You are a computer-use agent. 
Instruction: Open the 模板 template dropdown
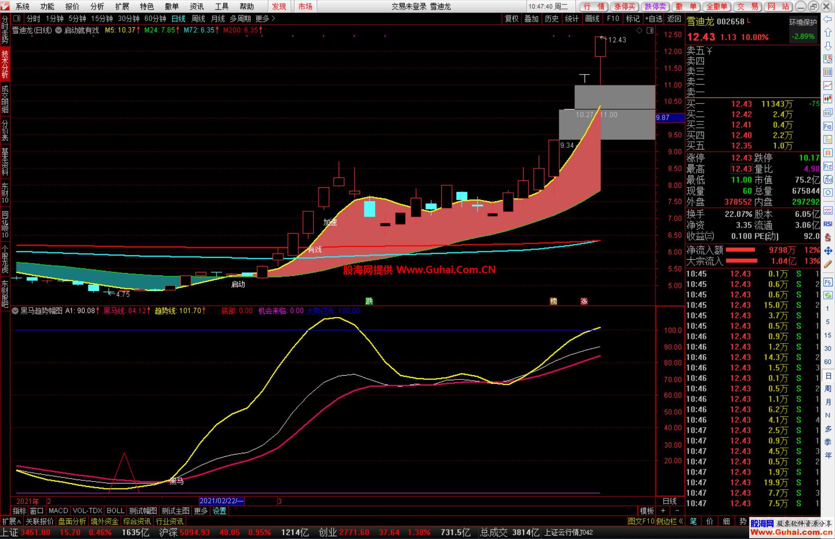pos(647,511)
